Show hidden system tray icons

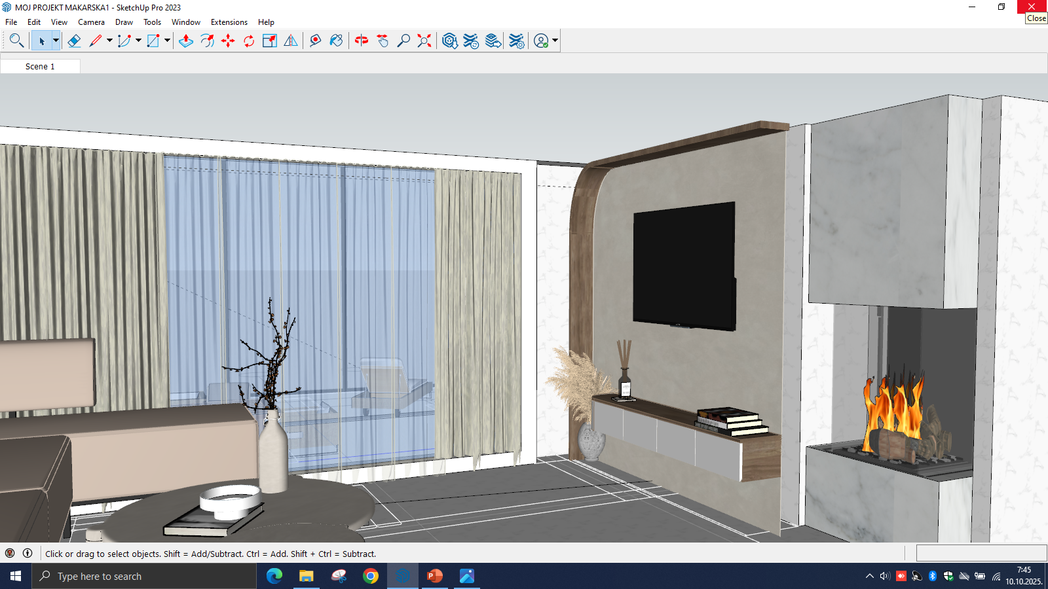click(x=869, y=576)
